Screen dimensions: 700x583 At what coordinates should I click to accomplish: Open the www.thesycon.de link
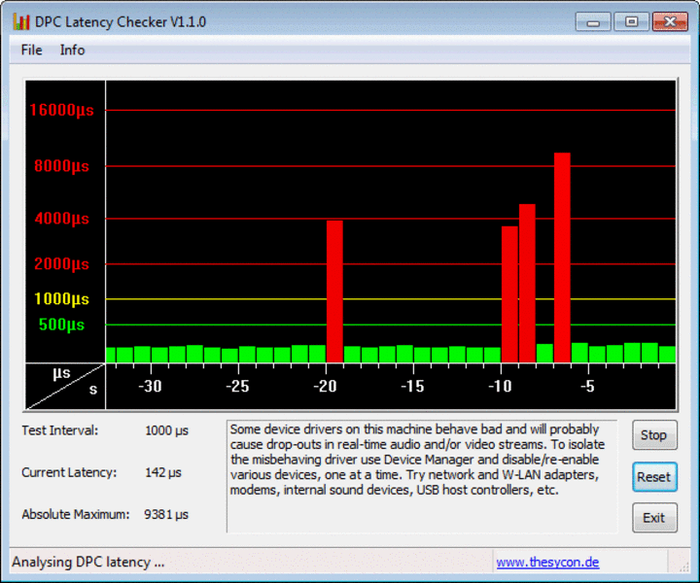547,562
